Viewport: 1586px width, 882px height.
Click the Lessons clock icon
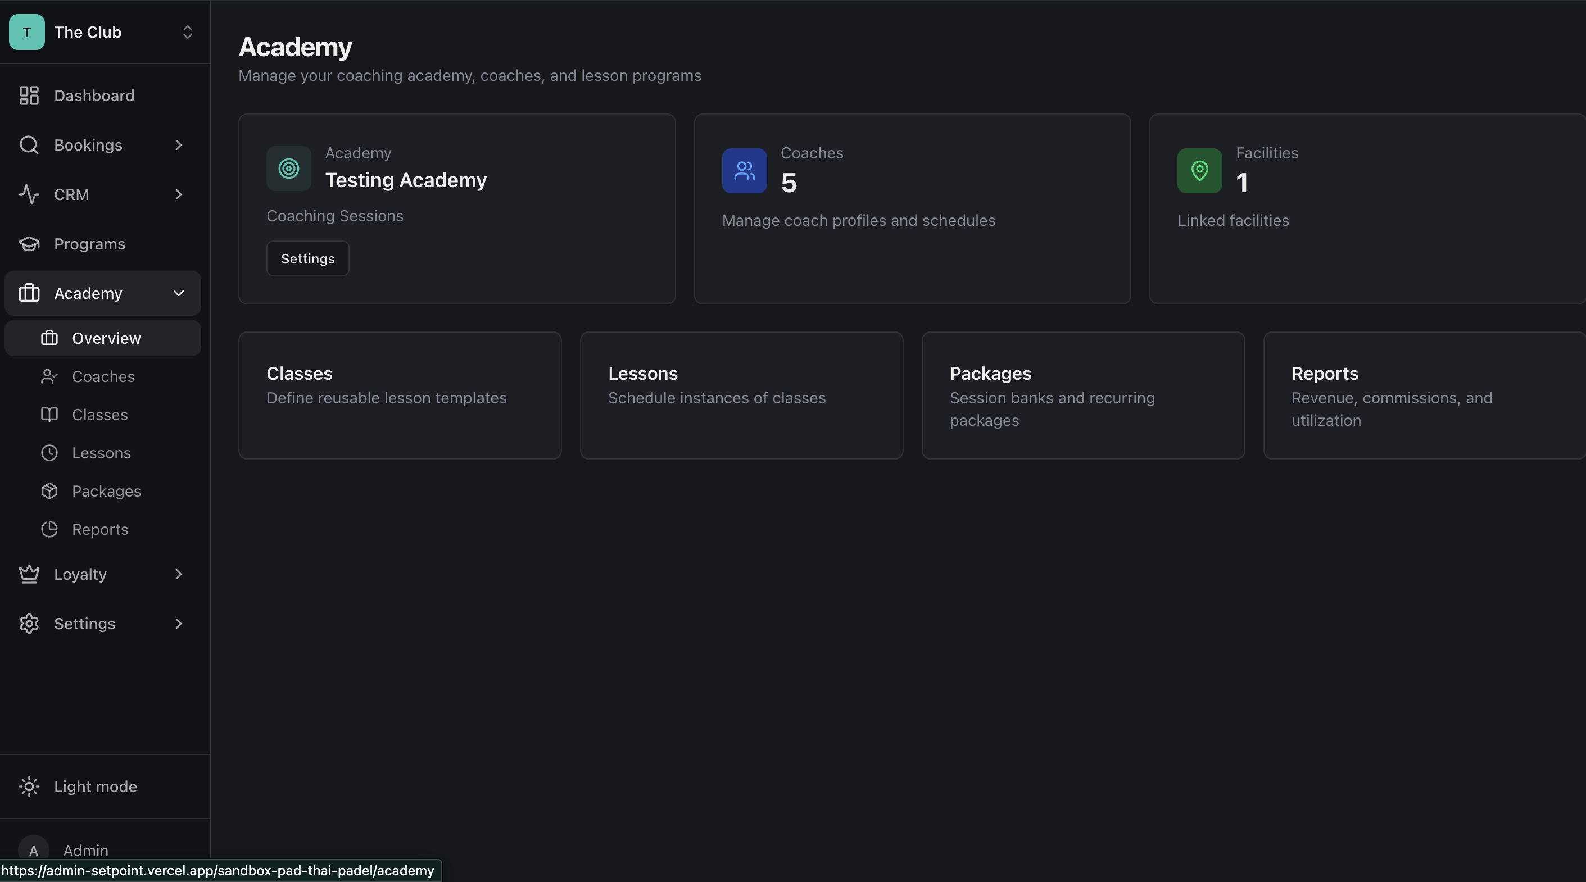(x=49, y=452)
